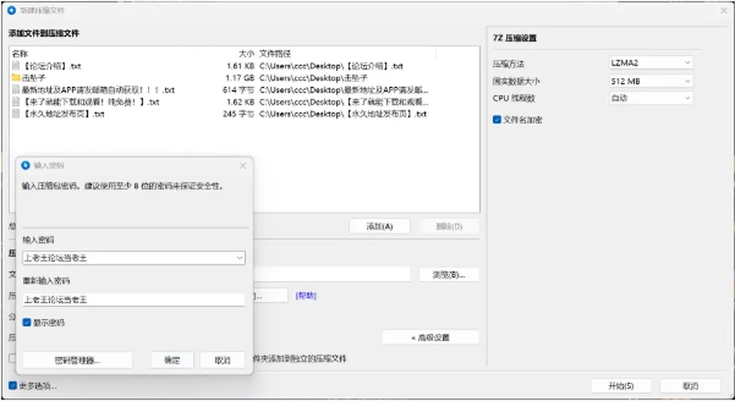Click 取消 at the main window bottom

691,386
